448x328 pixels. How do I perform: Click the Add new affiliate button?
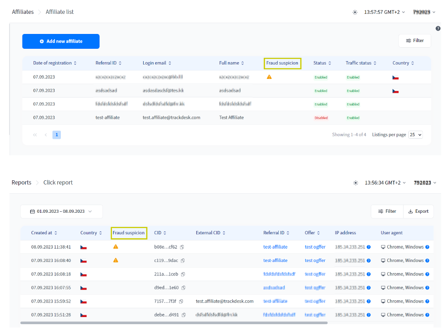pos(61,42)
